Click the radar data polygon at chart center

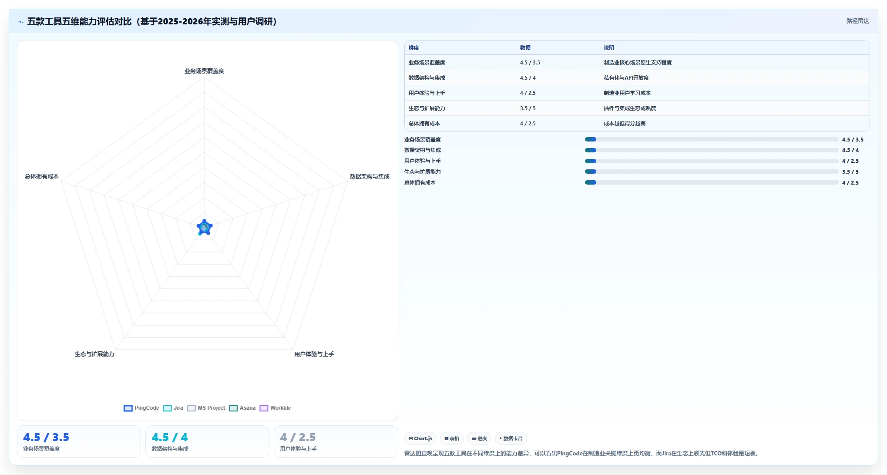(205, 227)
